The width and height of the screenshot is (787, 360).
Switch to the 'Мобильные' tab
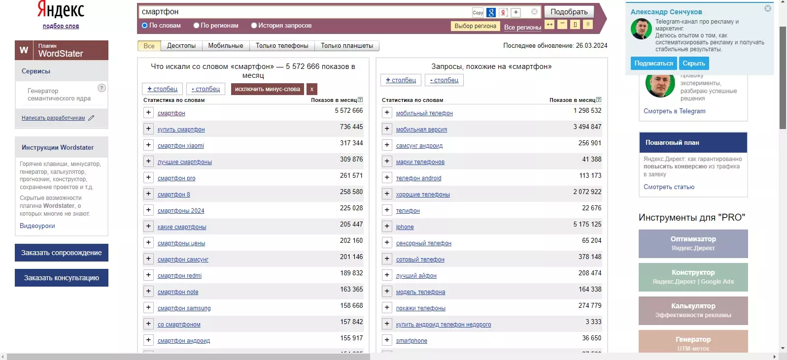[226, 46]
